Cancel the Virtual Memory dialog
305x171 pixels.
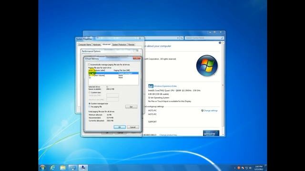[132, 127]
